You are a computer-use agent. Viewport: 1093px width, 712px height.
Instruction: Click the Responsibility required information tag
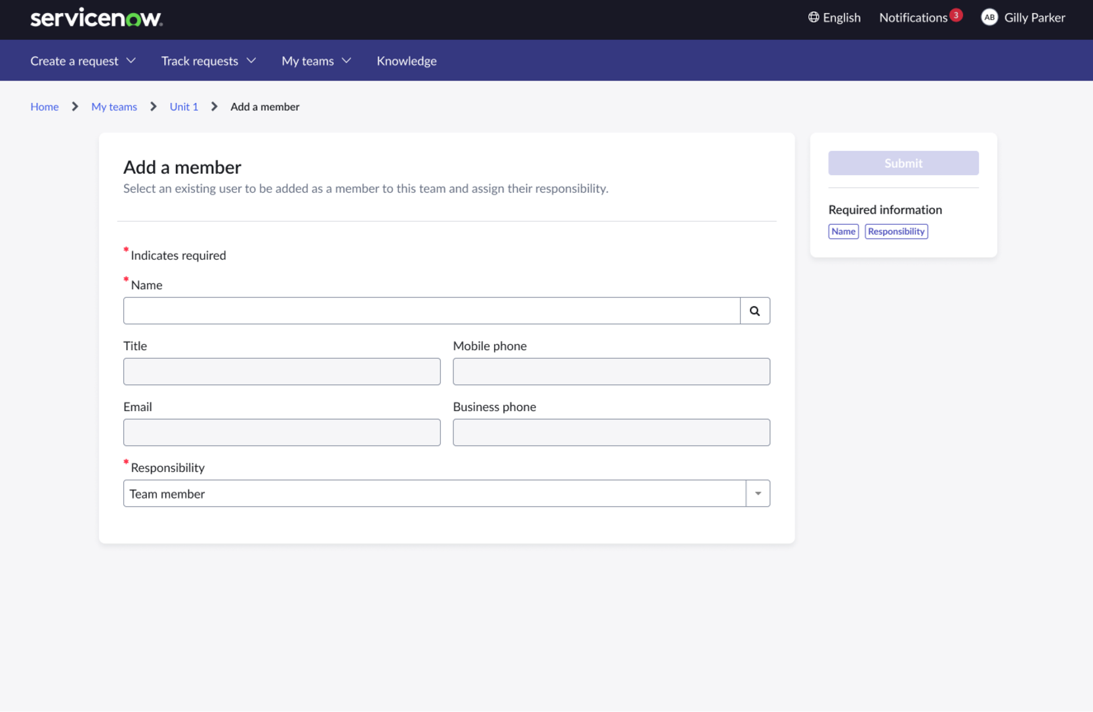(896, 231)
